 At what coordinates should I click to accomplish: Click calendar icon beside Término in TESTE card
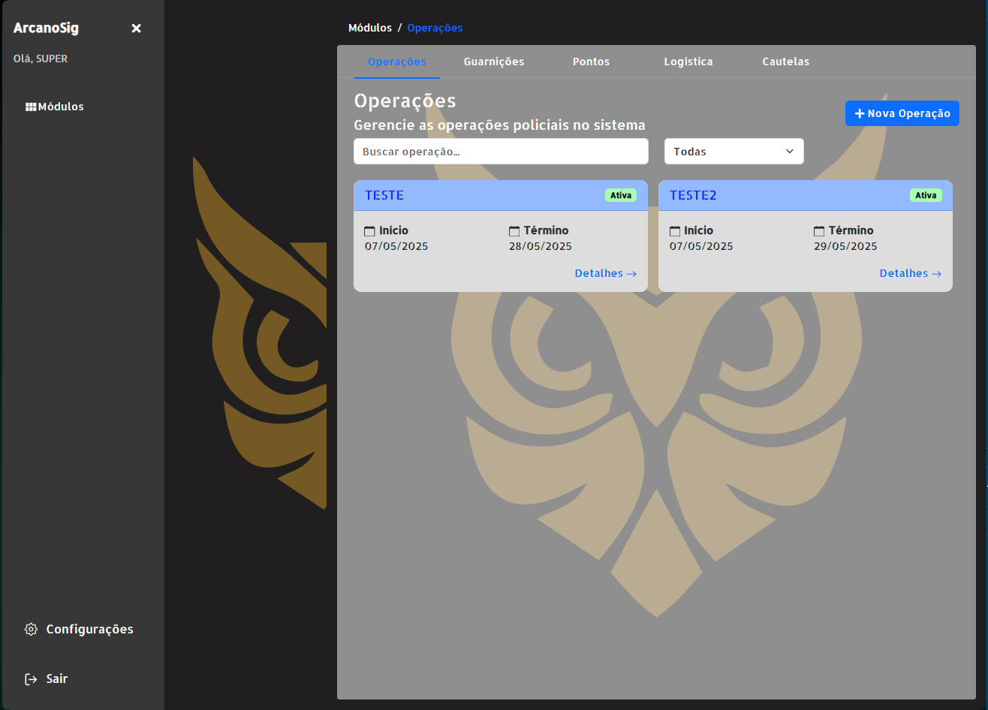click(x=514, y=231)
